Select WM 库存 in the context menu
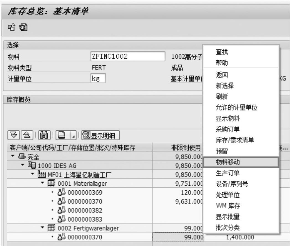This screenshot has width=290, height=246. click(x=228, y=206)
